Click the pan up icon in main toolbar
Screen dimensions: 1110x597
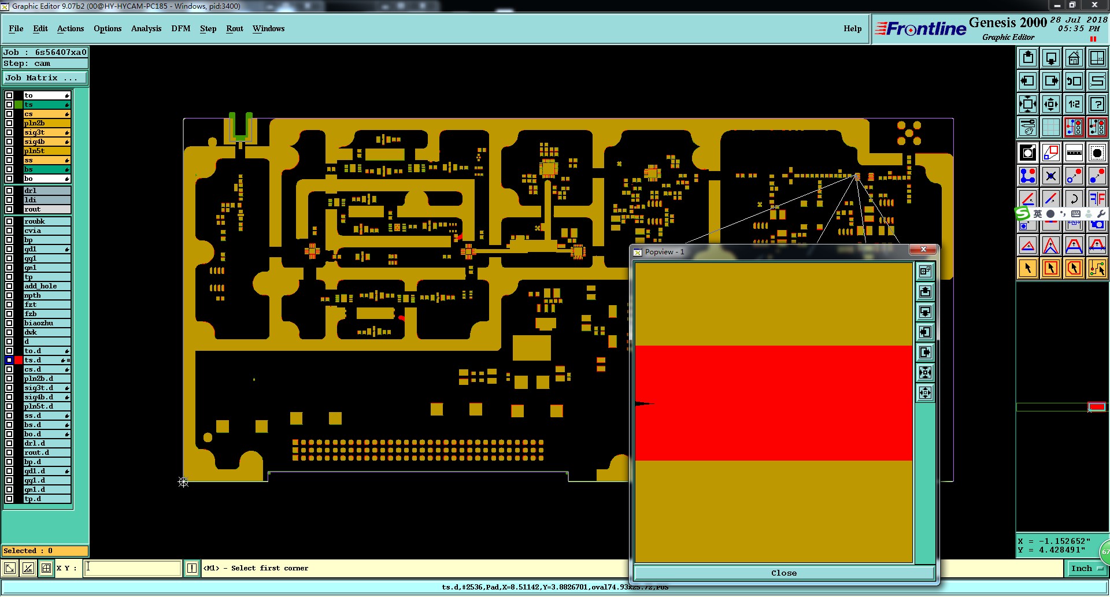pos(1028,58)
